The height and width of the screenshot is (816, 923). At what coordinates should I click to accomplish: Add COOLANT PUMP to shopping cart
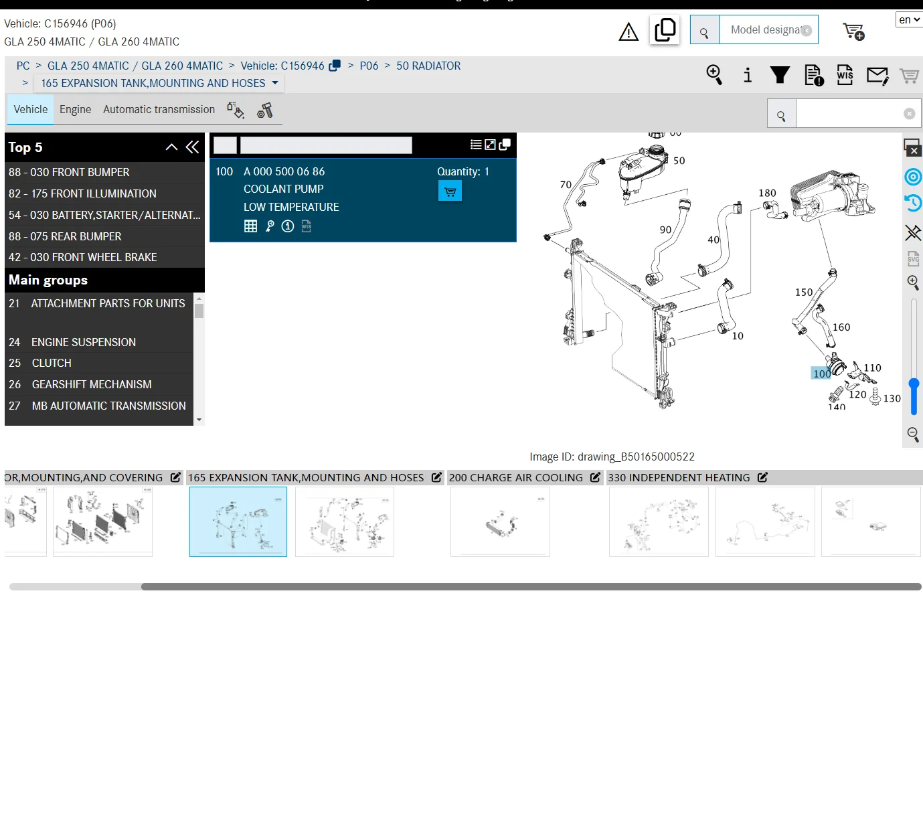coord(450,191)
